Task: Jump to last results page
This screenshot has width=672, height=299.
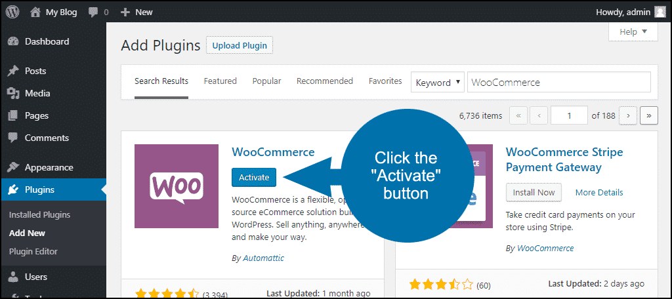Action: pos(649,115)
